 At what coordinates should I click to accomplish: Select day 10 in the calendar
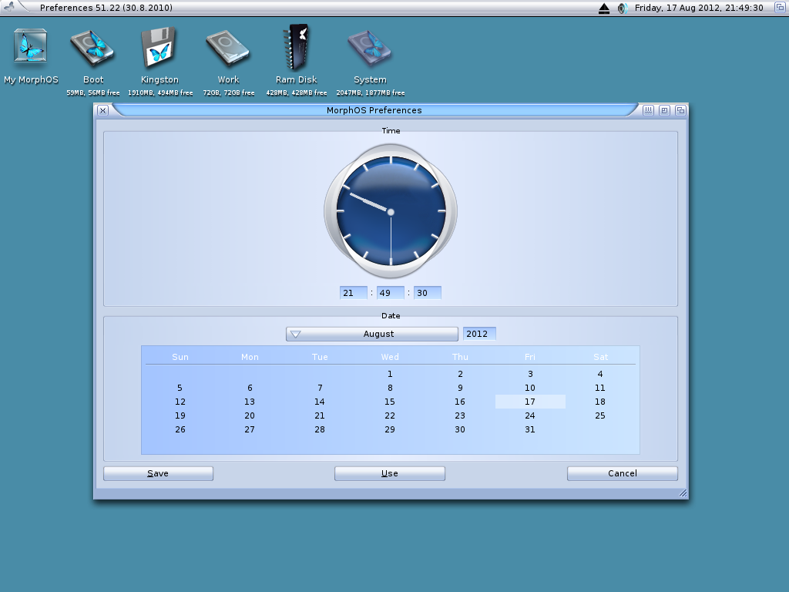click(530, 388)
